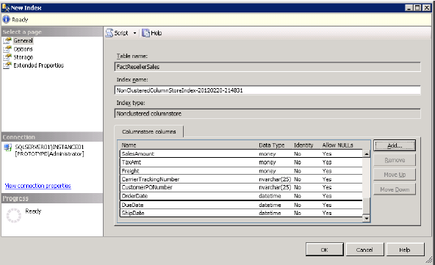Click the General page icon
Screen dimensions: 435x265
(7, 41)
